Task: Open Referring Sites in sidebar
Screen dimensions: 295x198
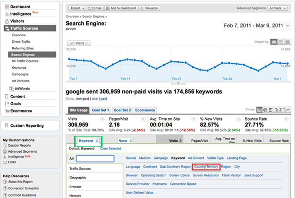Action: (x=23, y=48)
